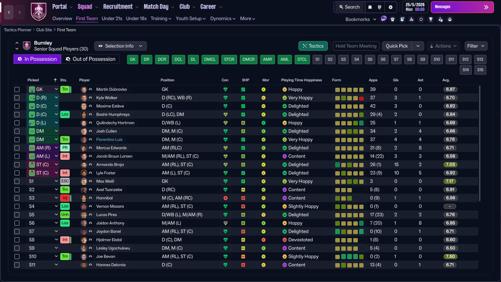Select the checkbox for Josh Cullen
The image size is (501, 282).
click(x=17, y=131)
